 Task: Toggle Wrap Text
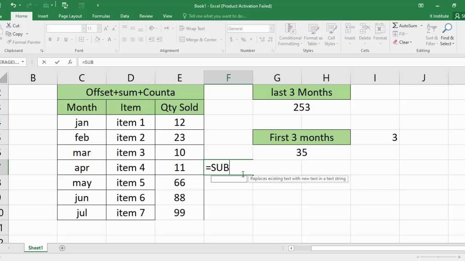point(192,29)
